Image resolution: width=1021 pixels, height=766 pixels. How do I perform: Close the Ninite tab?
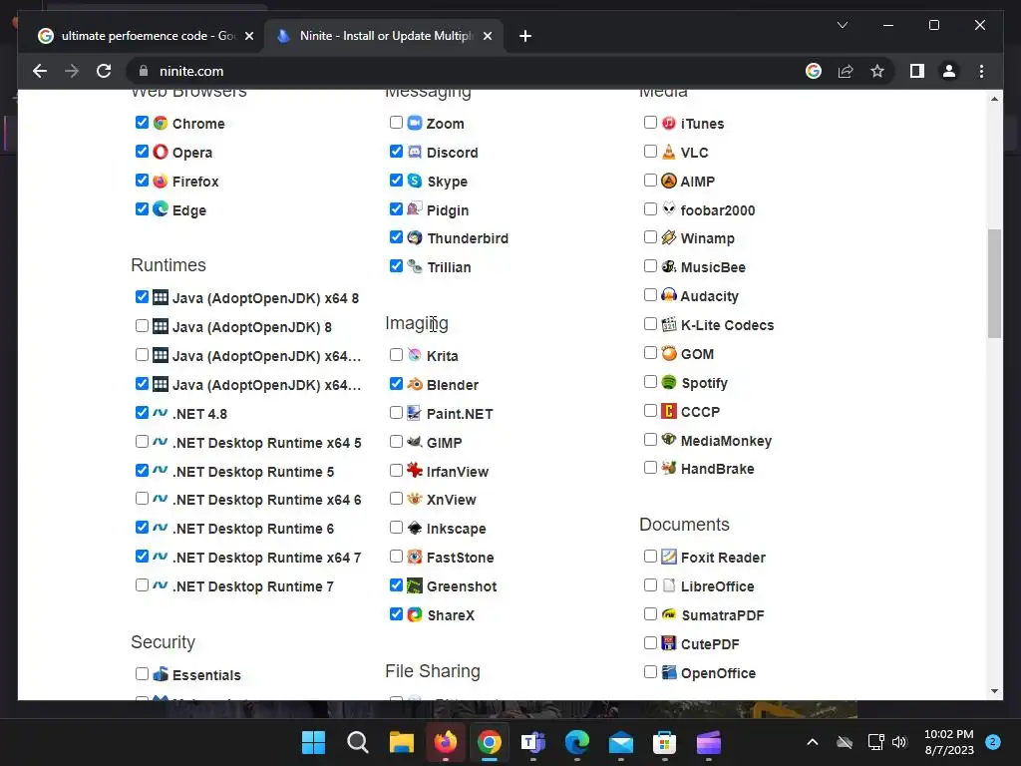[487, 36]
